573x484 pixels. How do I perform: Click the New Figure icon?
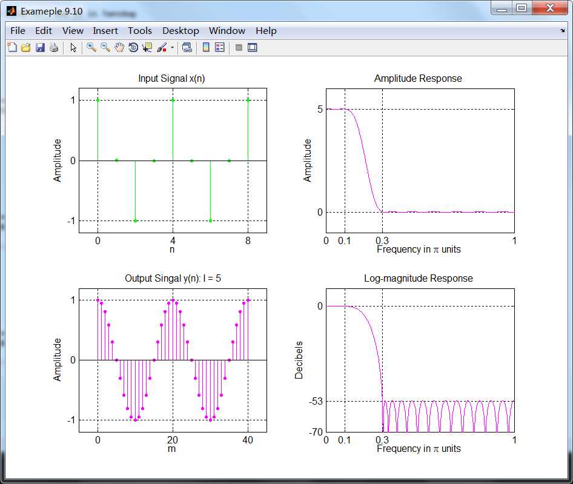12,47
